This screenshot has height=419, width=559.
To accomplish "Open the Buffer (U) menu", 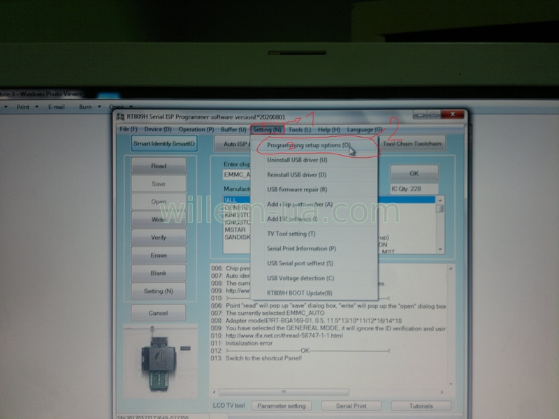I will coord(233,129).
